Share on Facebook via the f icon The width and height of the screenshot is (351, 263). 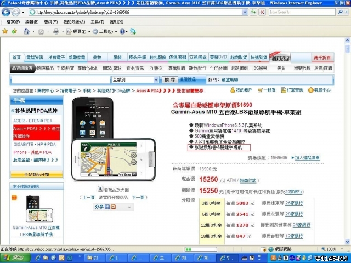pos(107,207)
